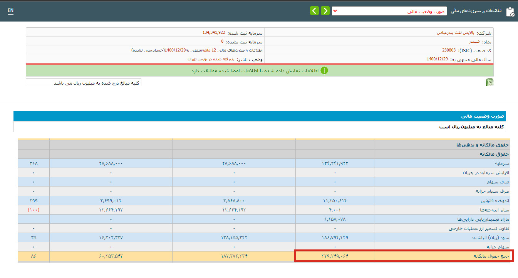This screenshot has width=518, height=278.
Task: Click the green left-arrow navigation button
Action: point(314,11)
